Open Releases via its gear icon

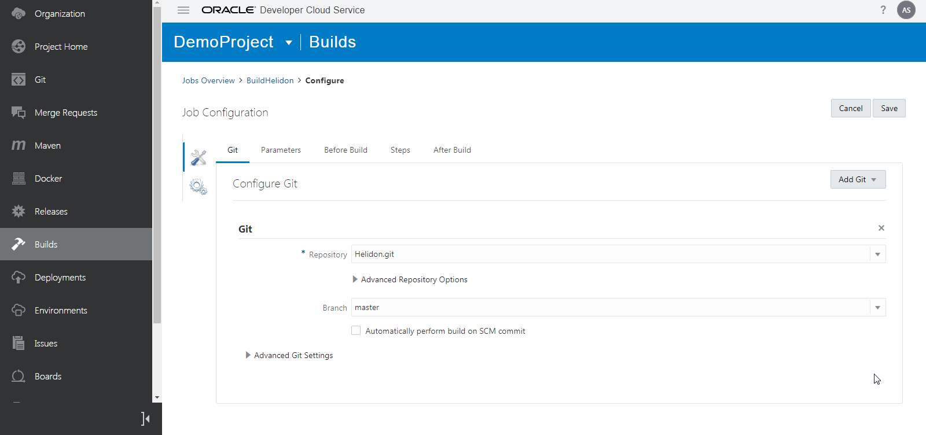[x=19, y=212]
